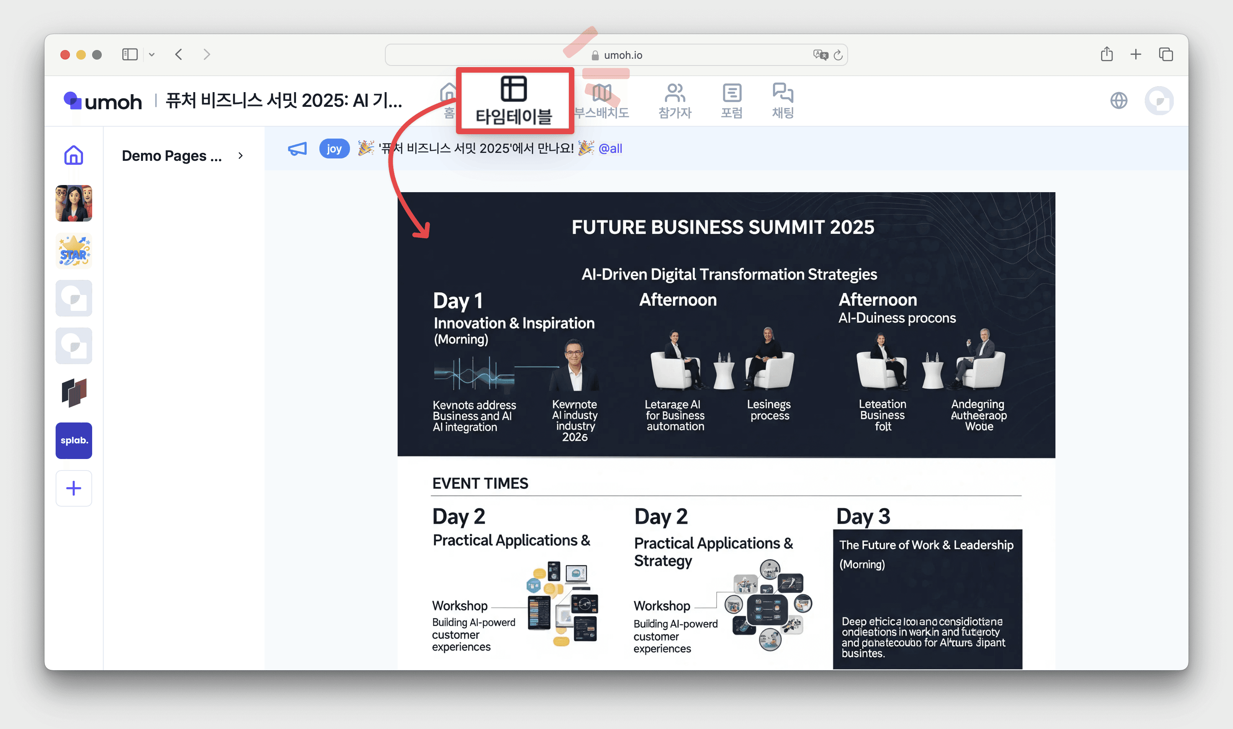The width and height of the screenshot is (1233, 729).
Task: Select the STAR workspace icon in sidebar
Action: pos(74,251)
